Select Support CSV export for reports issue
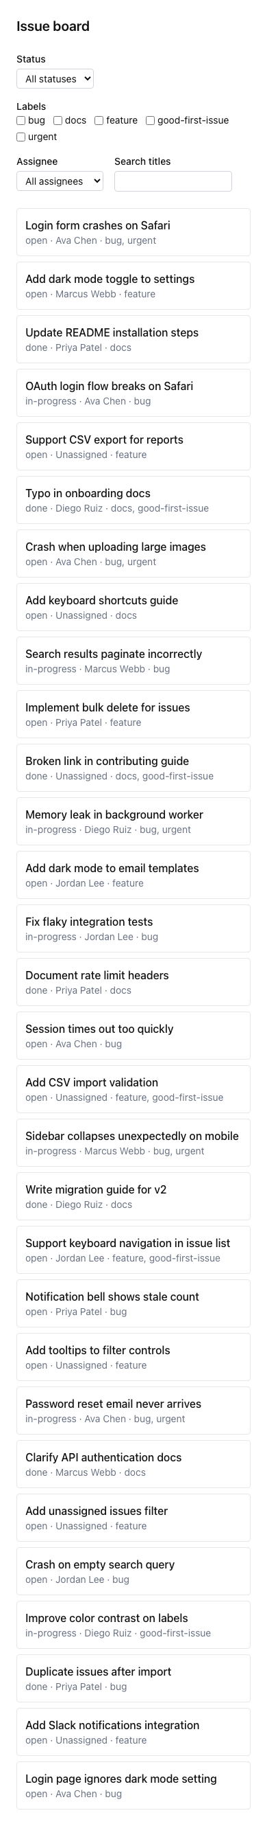Image resolution: width=267 pixels, height=1826 pixels. (x=133, y=446)
